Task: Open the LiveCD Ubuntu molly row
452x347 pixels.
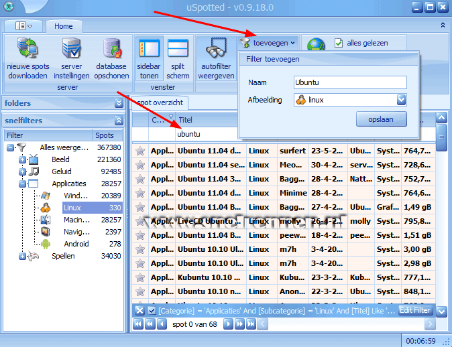Action: point(284,221)
